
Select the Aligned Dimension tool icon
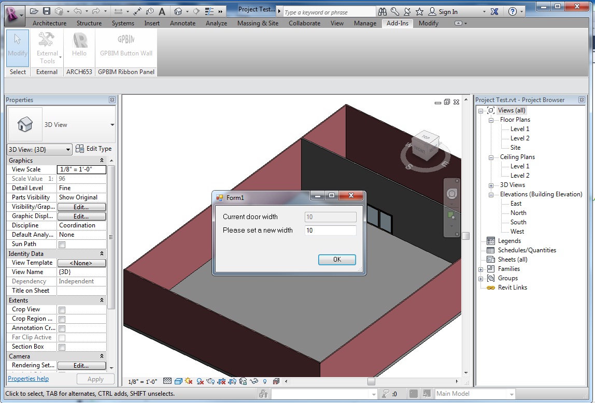137,11
